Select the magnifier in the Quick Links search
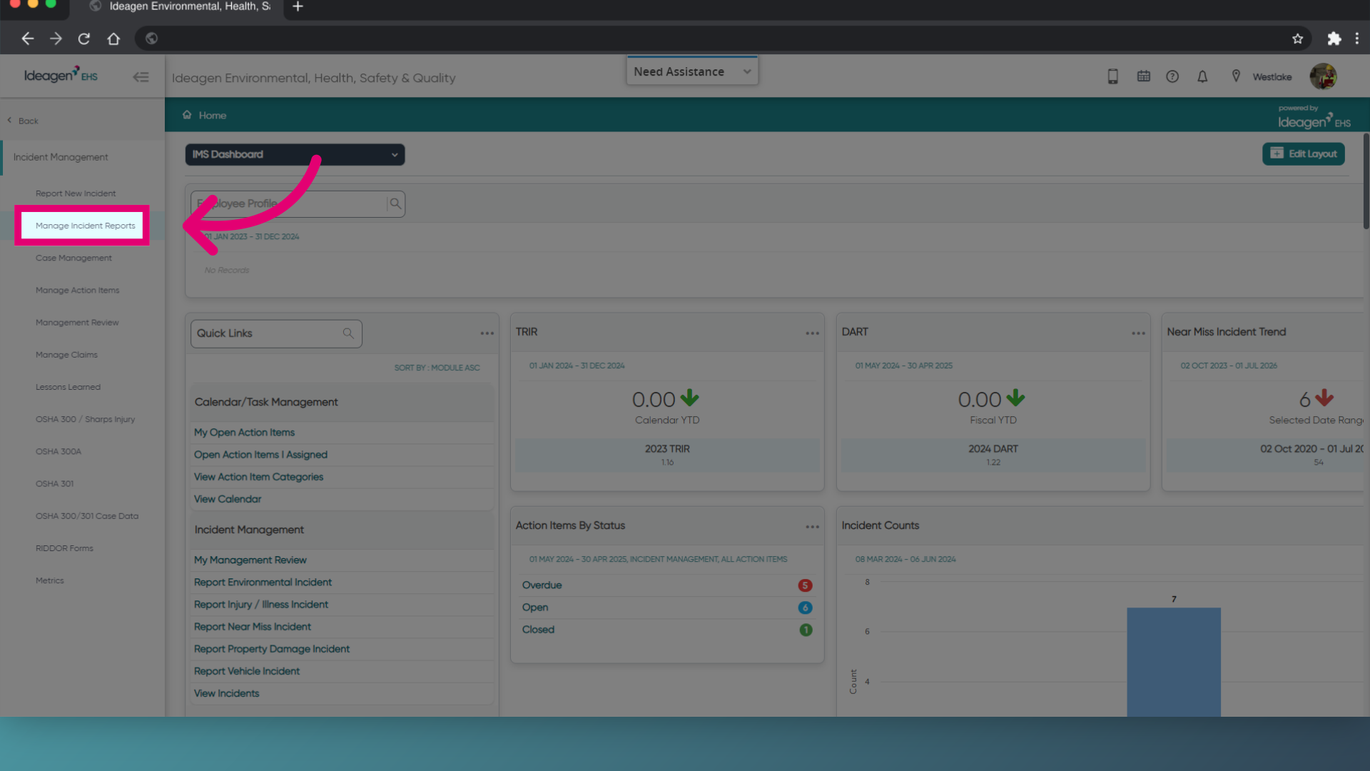1370x771 pixels. coord(348,333)
